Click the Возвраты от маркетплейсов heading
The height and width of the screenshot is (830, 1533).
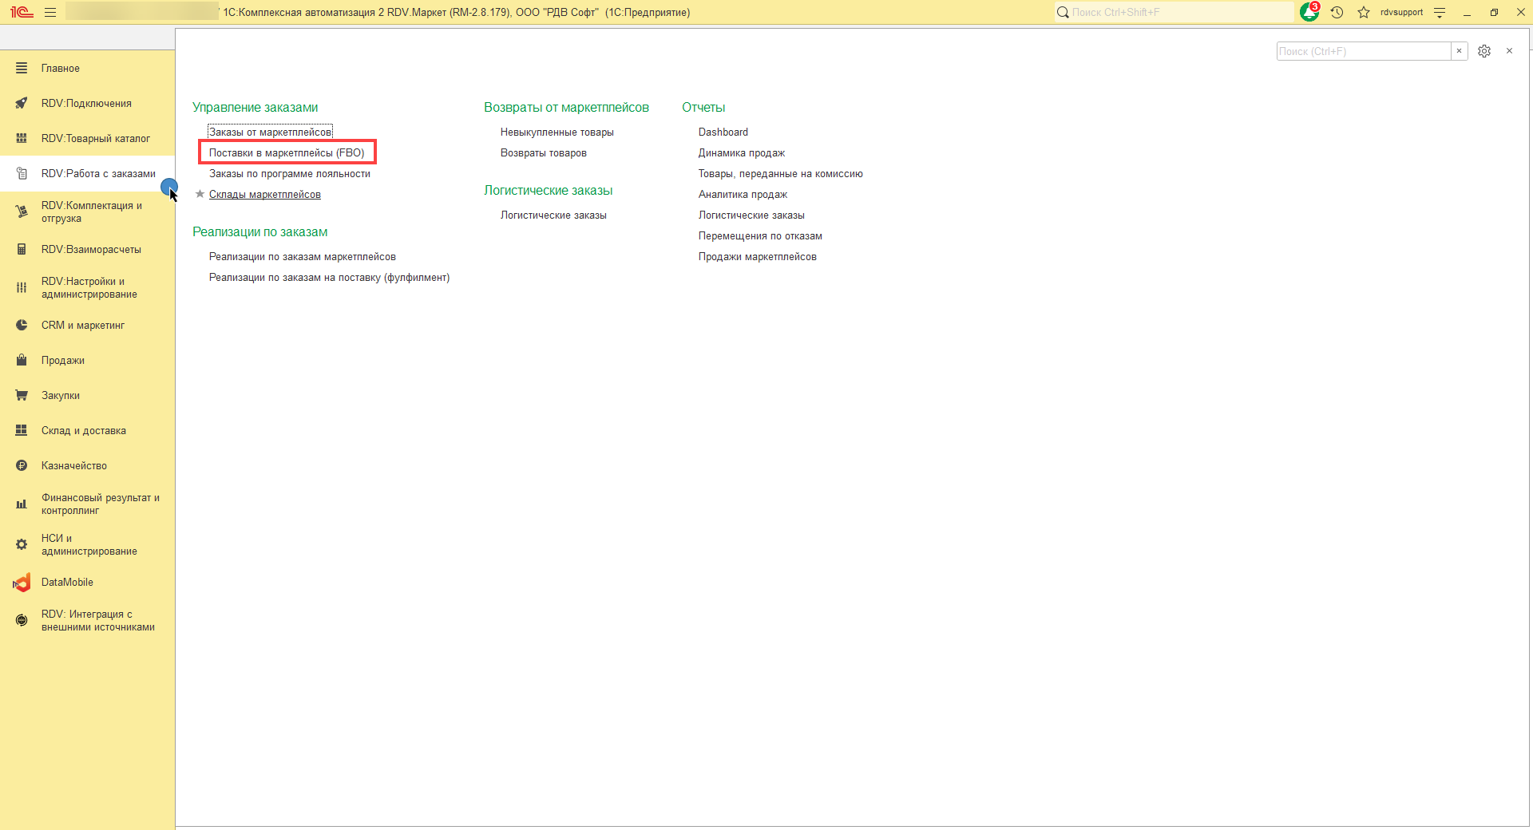[x=566, y=108]
